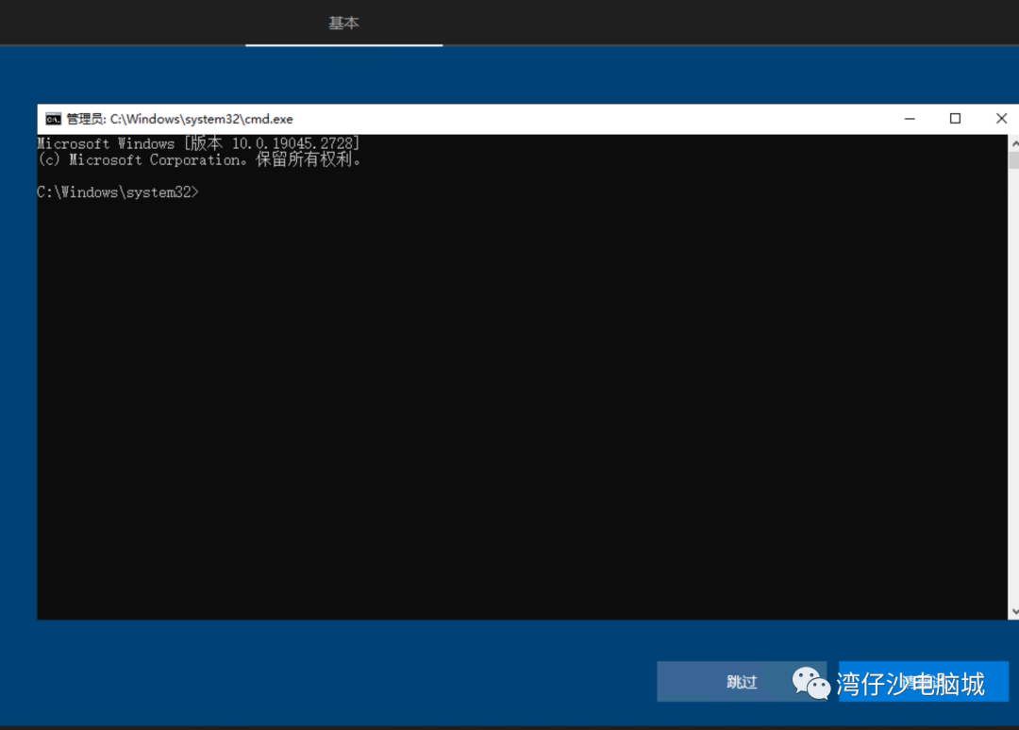Click the cmd.exe icon in the title bar

pos(53,119)
